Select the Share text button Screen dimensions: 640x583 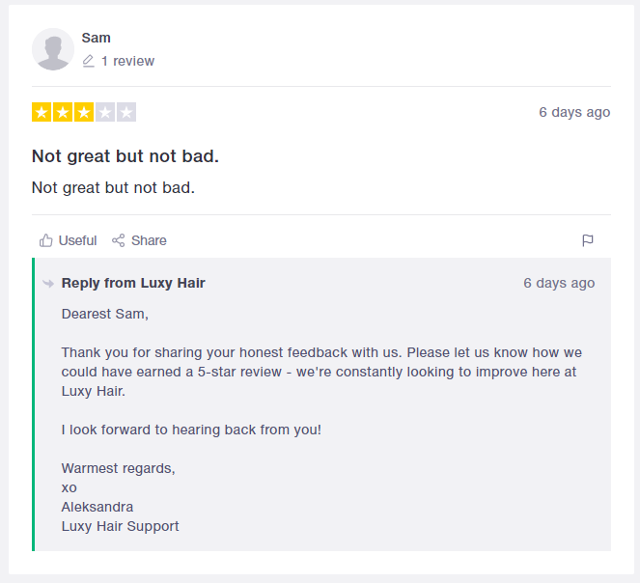(x=149, y=240)
